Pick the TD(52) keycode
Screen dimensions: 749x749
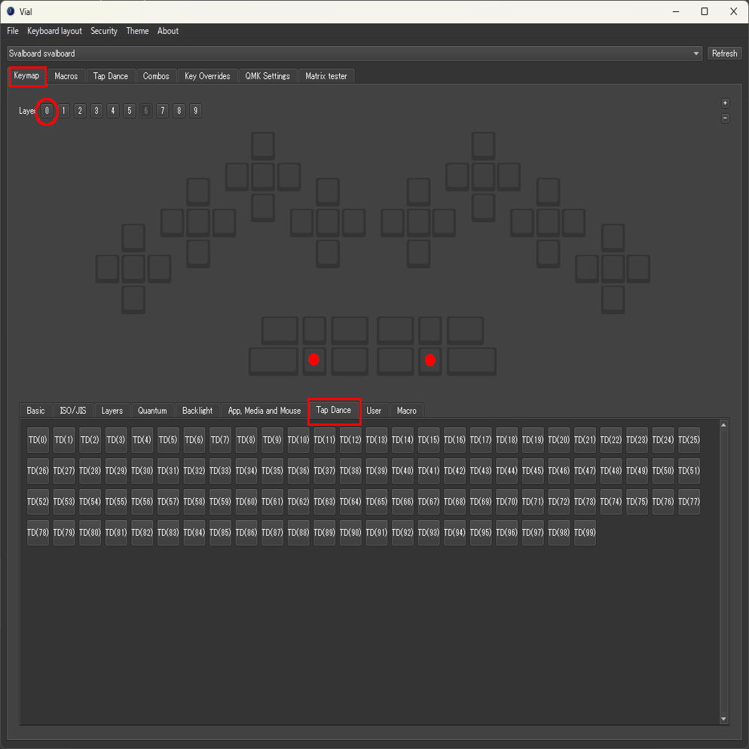click(x=38, y=502)
